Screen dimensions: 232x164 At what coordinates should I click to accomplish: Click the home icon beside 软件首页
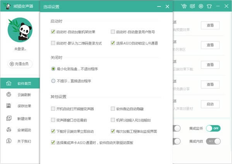[9, 83]
